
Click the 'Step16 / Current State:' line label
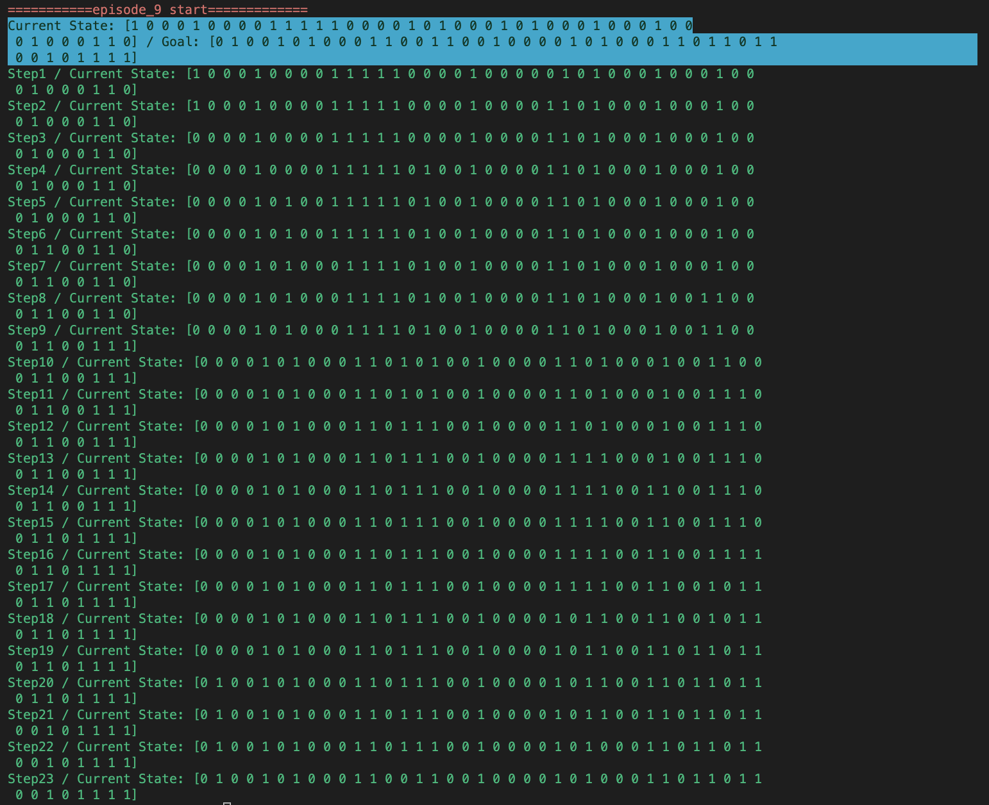click(96, 554)
